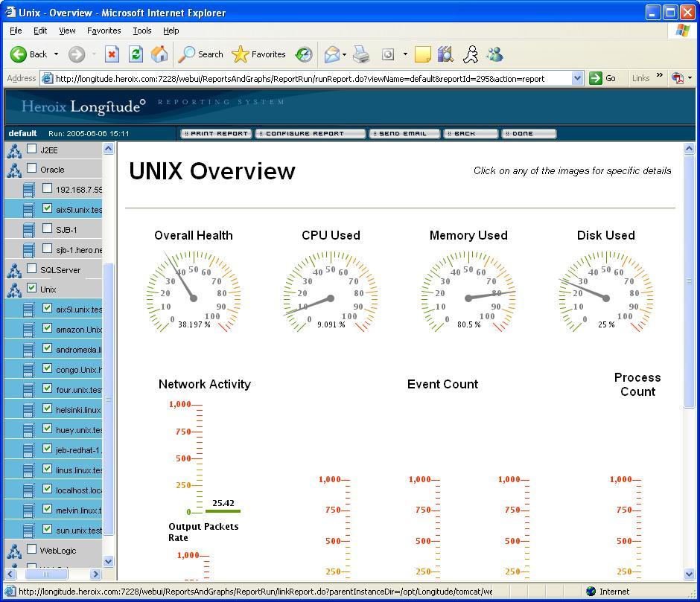
Task: Enable the SQLServer checkbox
Action: [31, 269]
